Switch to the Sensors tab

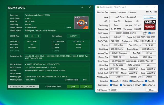(x=113, y=12)
